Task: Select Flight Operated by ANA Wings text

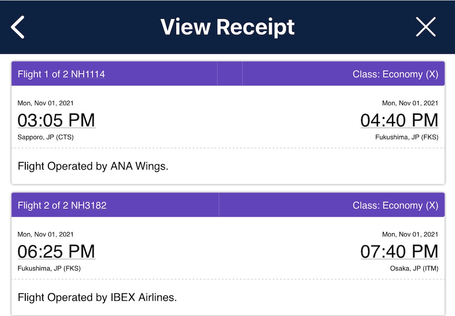Action: [x=93, y=166]
